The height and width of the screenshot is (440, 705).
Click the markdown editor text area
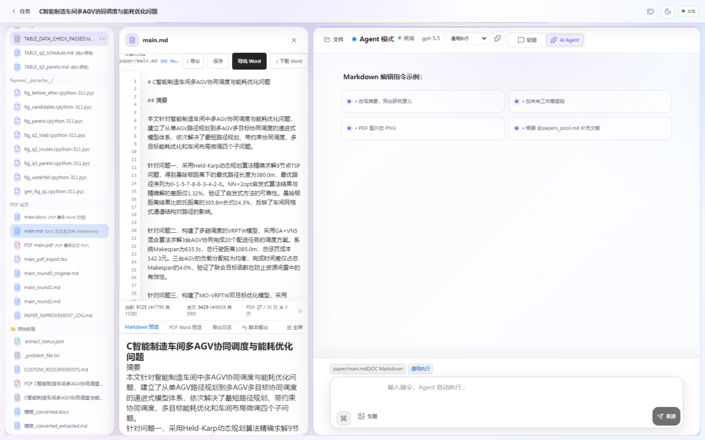[223, 187]
